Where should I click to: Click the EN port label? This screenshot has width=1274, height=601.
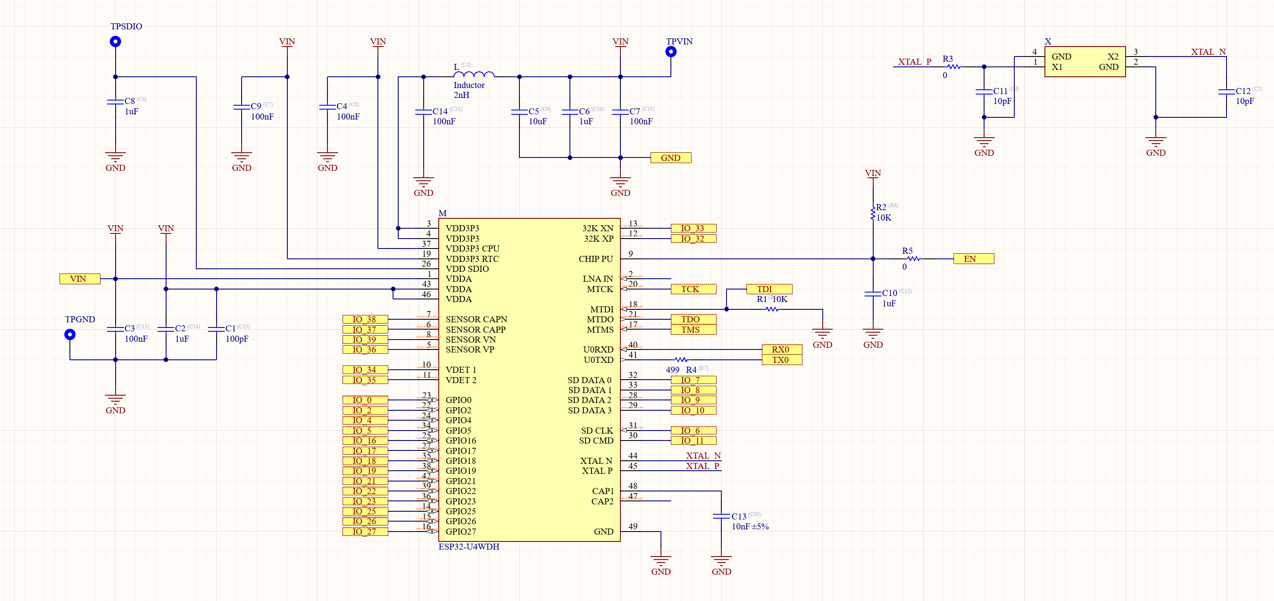973,259
